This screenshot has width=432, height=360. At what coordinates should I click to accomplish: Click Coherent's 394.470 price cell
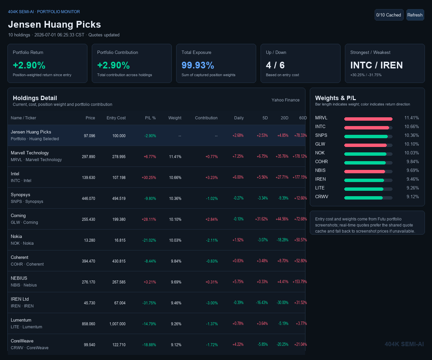tap(88, 261)
